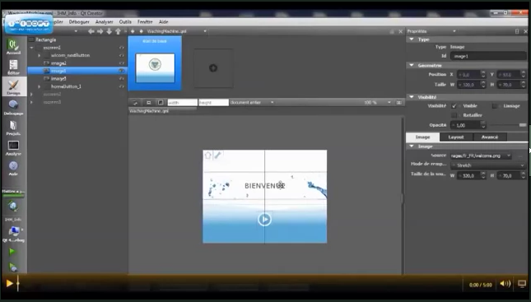Viewport: 531px width, 302px height.
Task: Enable the Lissage checkbox
Action: click(x=495, y=106)
